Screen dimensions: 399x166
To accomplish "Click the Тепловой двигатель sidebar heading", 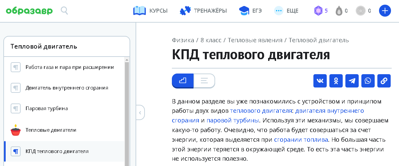I will [x=44, y=47].
